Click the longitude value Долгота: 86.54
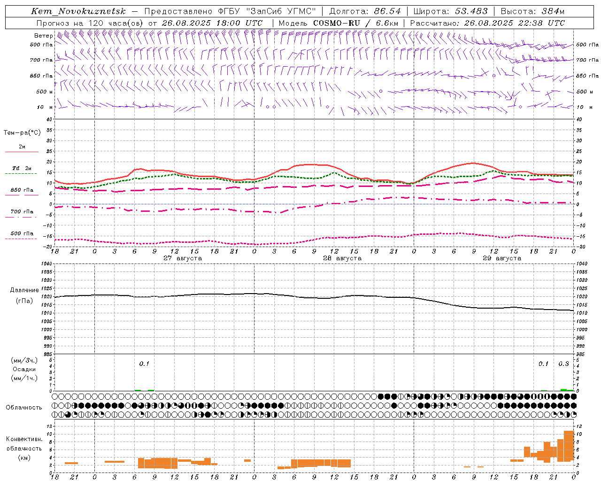 point(365,11)
